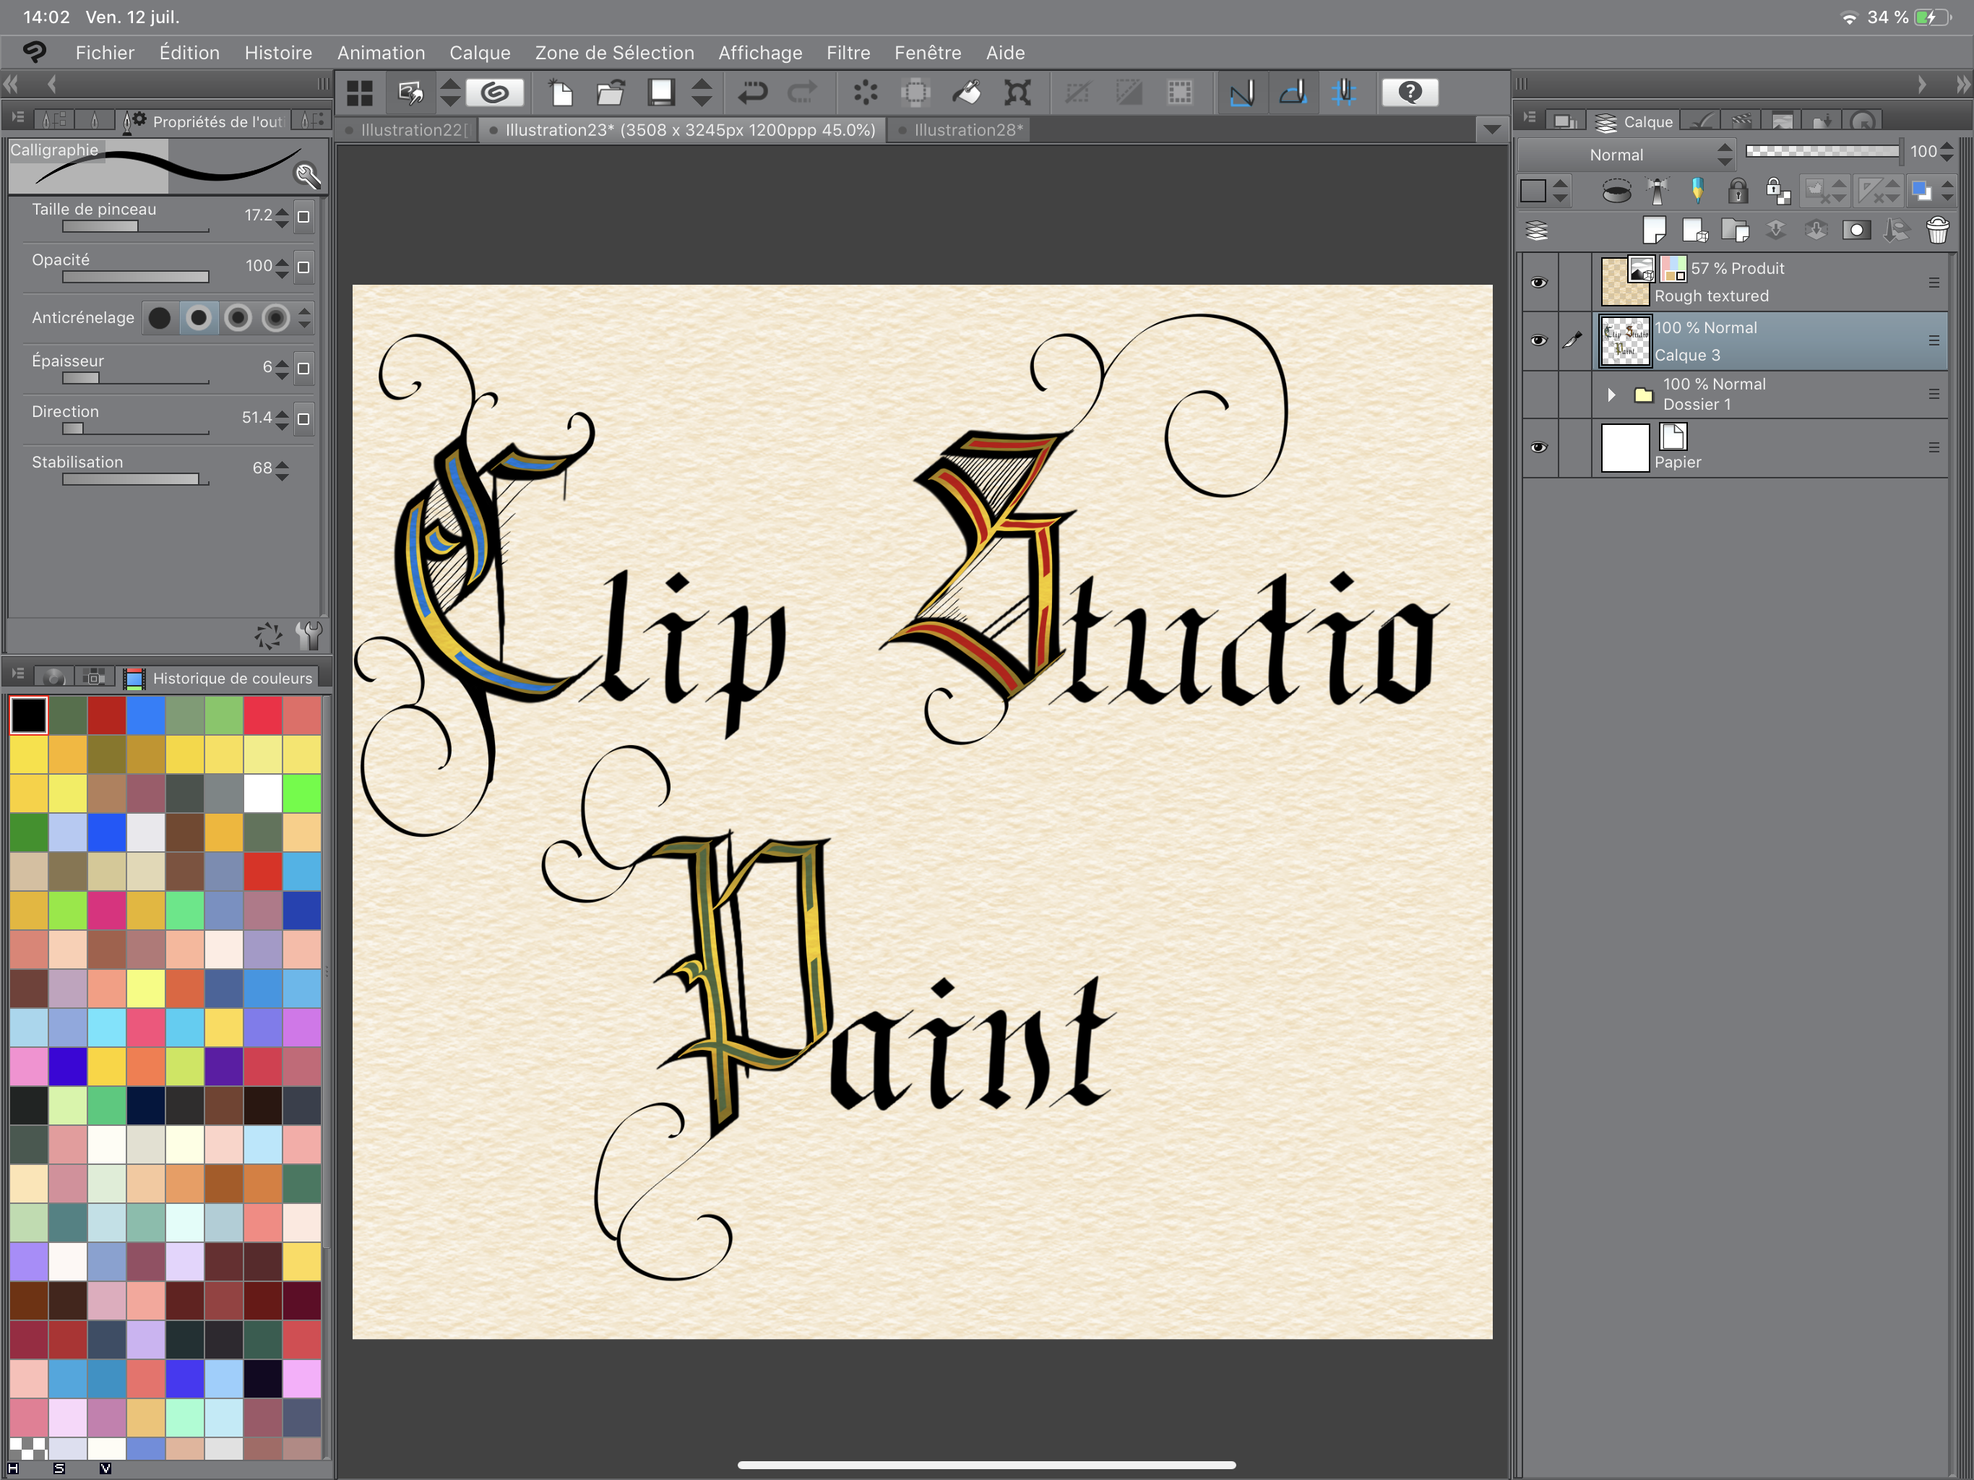Screen dimensions: 1974x1480
Task: Open the Zone de Sélection menu
Action: 614,53
